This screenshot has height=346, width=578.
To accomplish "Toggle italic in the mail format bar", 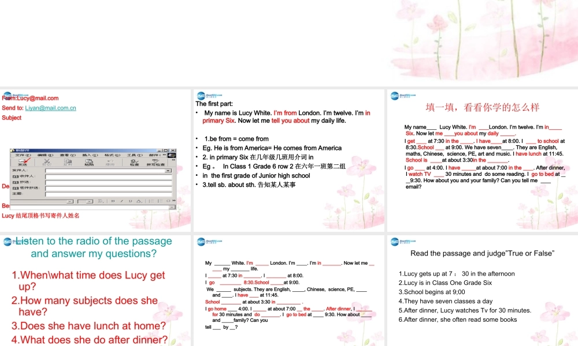I will (x=122, y=201).
